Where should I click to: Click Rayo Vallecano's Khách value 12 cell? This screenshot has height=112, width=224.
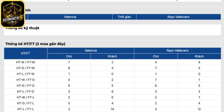pyautogui.click(x=199, y=109)
